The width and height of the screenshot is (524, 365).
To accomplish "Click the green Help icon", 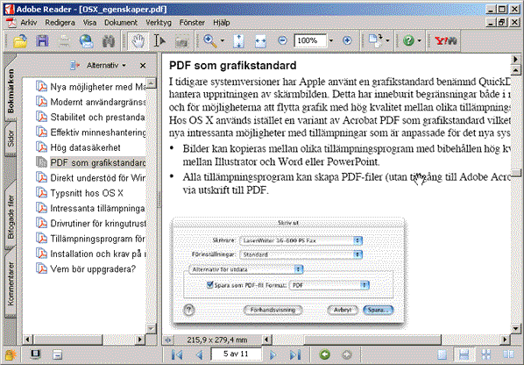I will (x=408, y=41).
